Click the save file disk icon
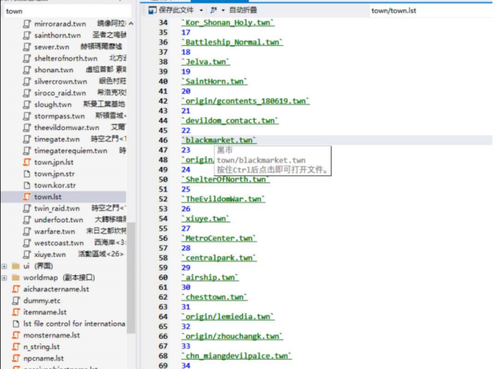Viewport: 493px width, 369px height. point(151,10)
